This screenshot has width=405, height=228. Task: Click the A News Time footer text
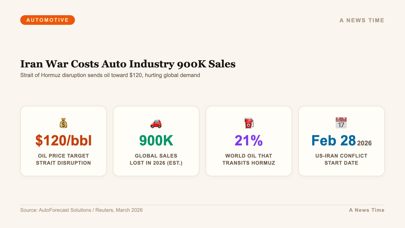pyautogui.click(x=367, y=210)
